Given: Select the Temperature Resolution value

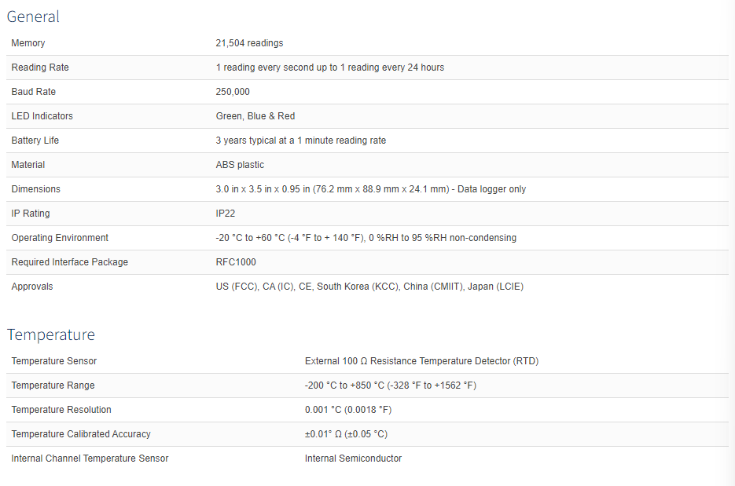Looking at the screenshot, I should click(348, 410).
